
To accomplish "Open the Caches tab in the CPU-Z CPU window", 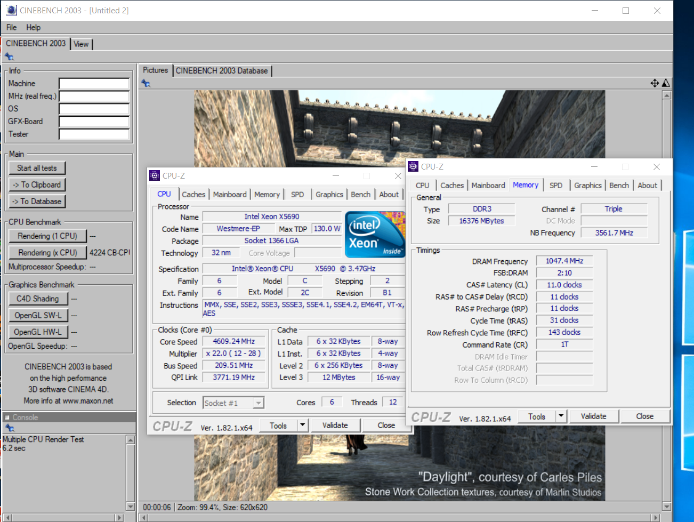I will (193, 195).
